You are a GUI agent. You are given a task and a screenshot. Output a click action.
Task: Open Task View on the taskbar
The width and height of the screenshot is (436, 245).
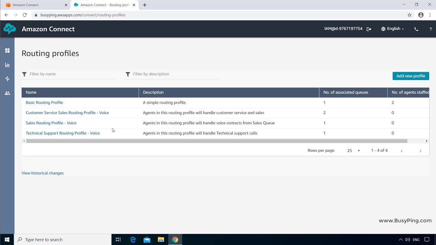coord(118,240)
